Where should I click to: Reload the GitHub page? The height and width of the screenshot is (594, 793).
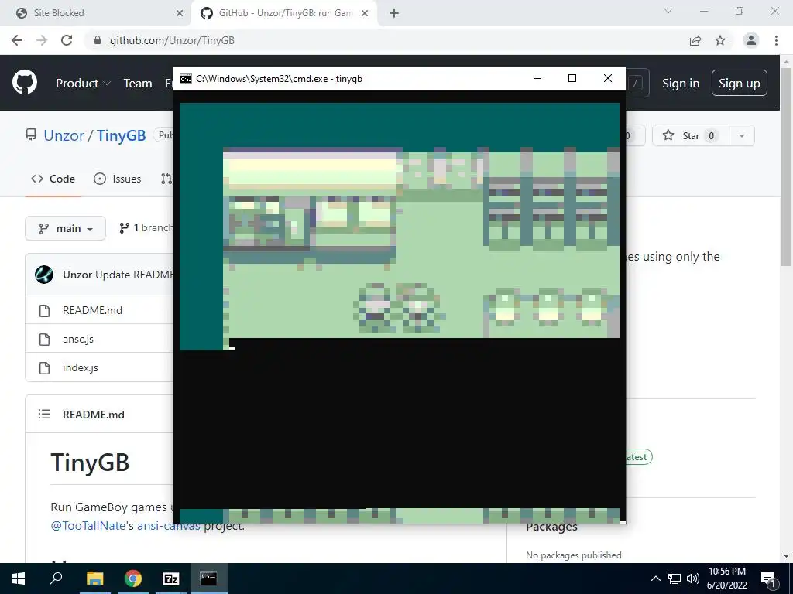(67, 40)
